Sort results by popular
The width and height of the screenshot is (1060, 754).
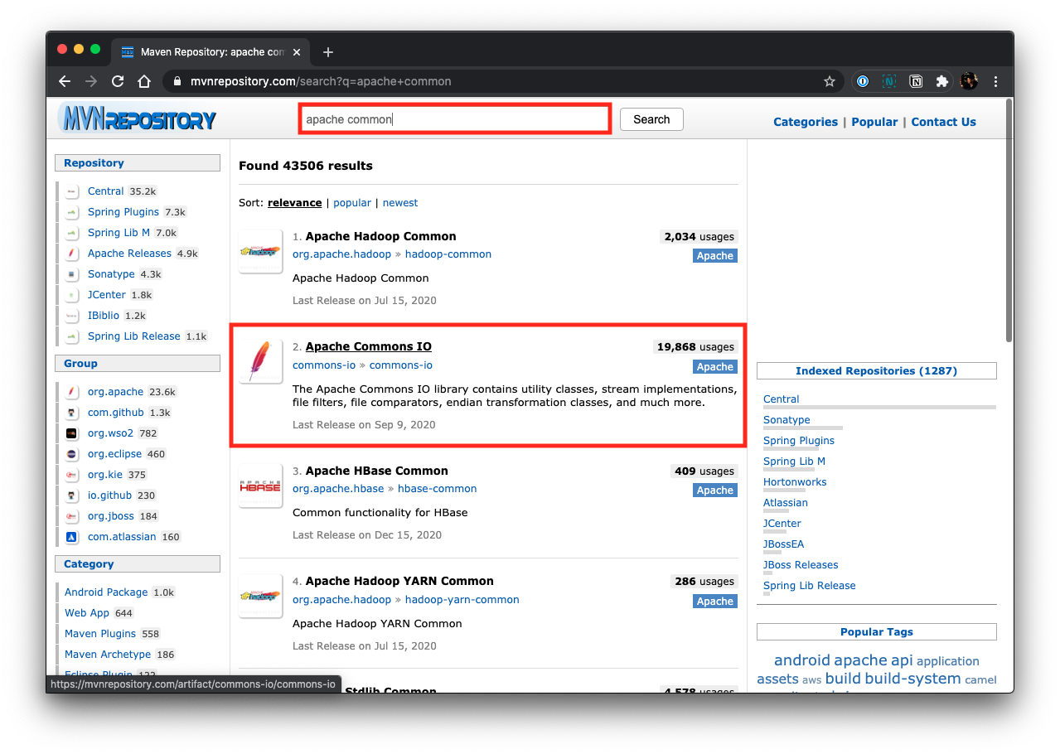click(351, 203)
